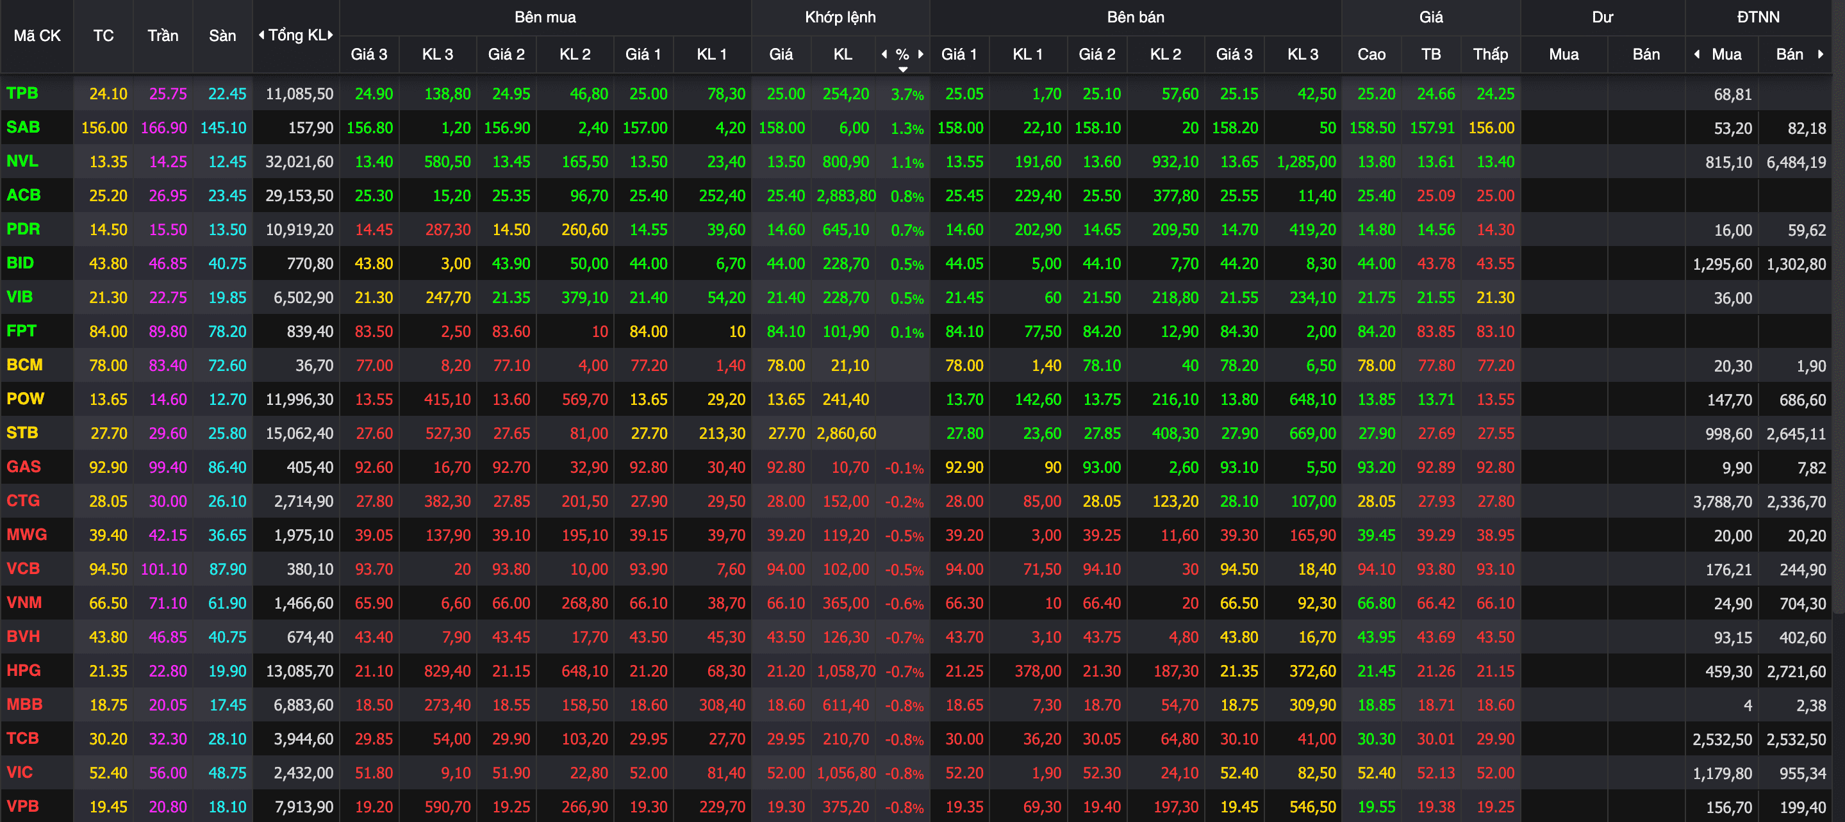The image size is (1845, 822).
Task: Click left arrow before ĐTNN Mua header
Action: [x=1697, y=54]
